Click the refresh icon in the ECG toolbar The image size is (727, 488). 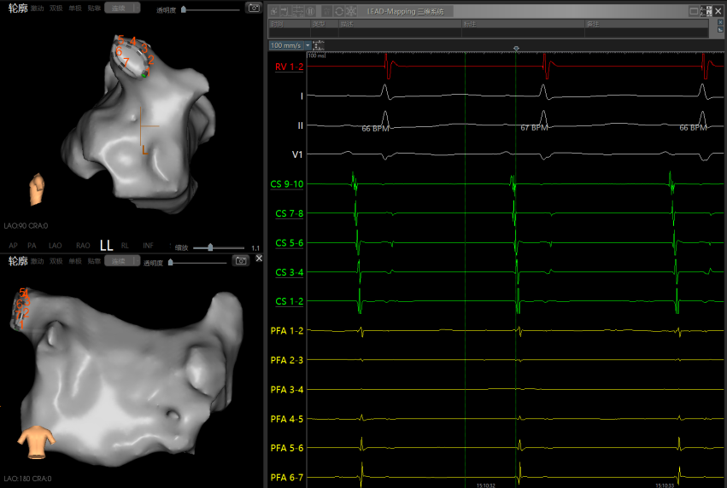[339, 11]
